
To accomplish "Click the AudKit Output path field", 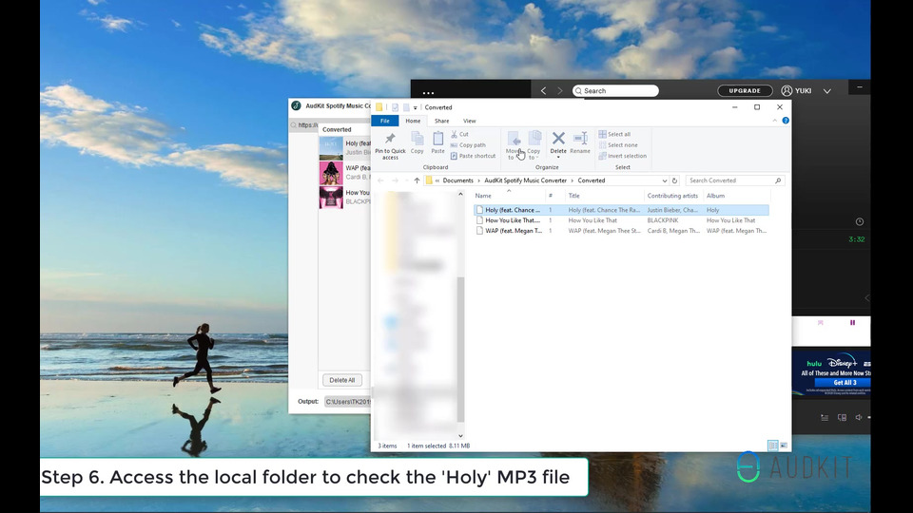I will 347,401.
